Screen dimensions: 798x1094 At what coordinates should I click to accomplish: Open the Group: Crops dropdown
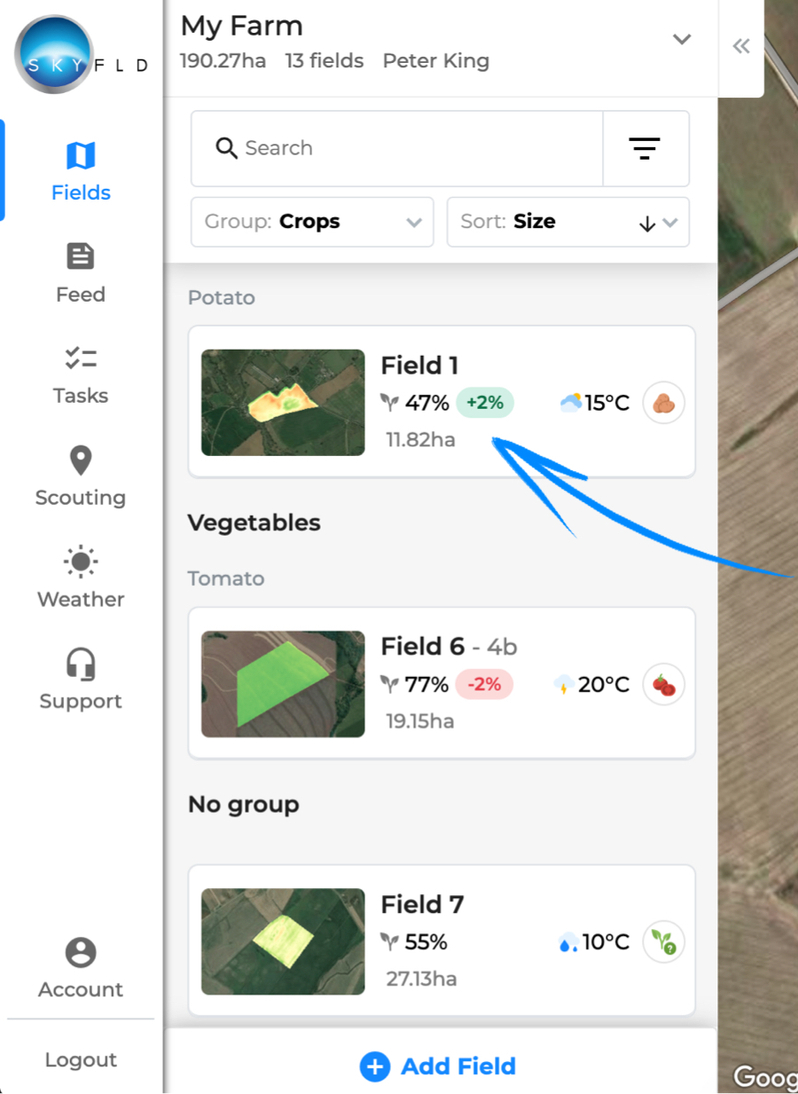pyautogui.click(x=312, y=222)
